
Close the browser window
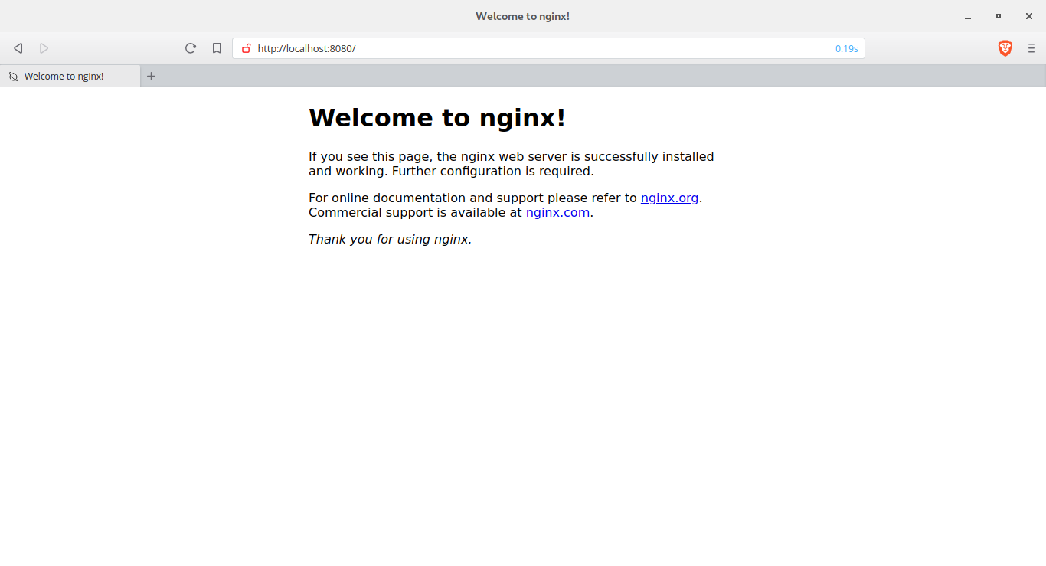coord(1028,16)
